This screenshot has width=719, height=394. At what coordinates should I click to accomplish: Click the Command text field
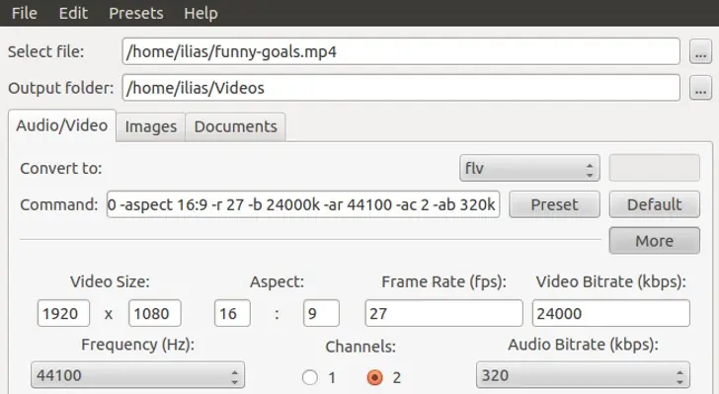click(x=303, y=204)
